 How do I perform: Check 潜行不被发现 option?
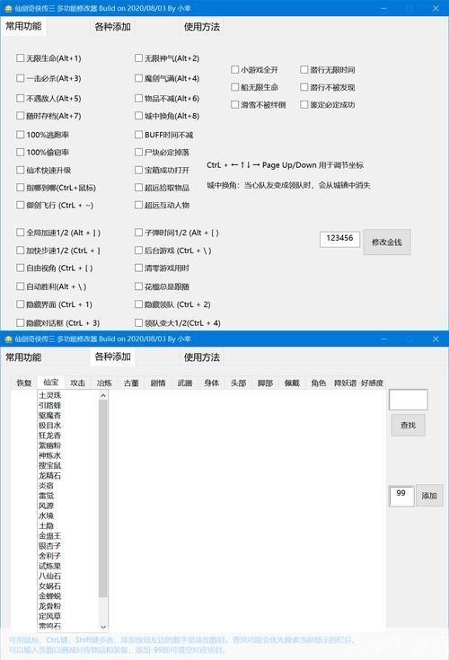coord(304,87)
